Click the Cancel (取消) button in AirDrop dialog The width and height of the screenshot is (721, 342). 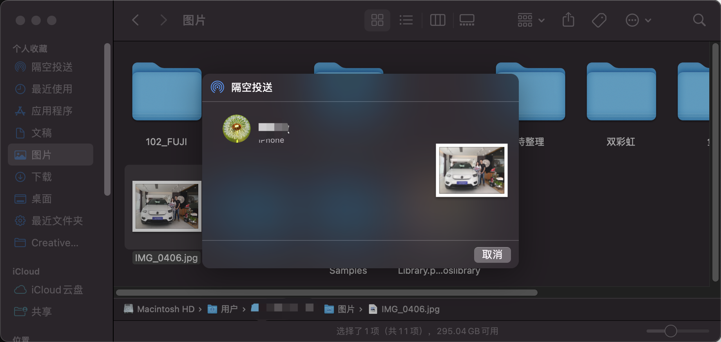(492, 255)
